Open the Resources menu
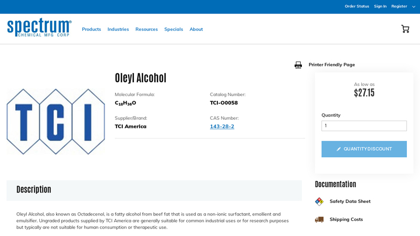 146,29
